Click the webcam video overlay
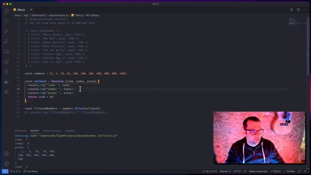 coord(259,138)
